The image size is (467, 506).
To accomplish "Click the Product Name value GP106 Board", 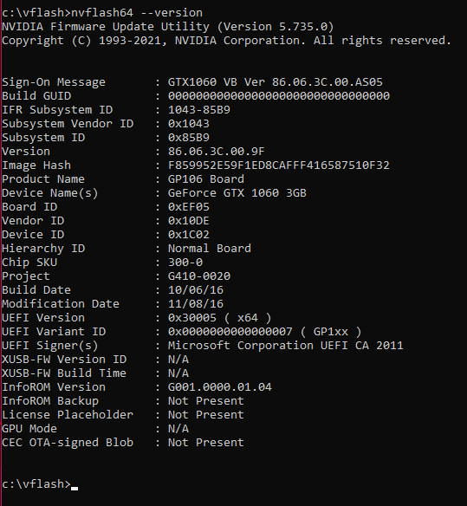I will point(206,179).
